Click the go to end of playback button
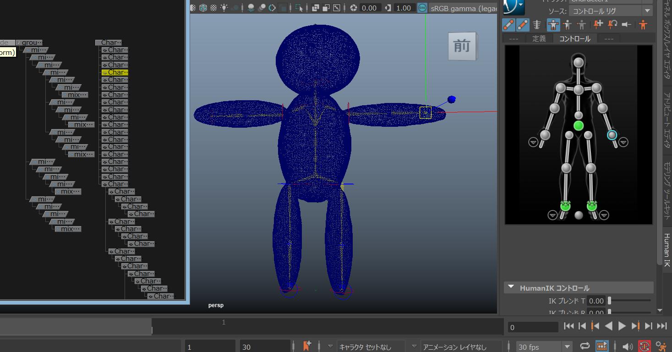The image size is (672, 352). (x=662, y=326)
